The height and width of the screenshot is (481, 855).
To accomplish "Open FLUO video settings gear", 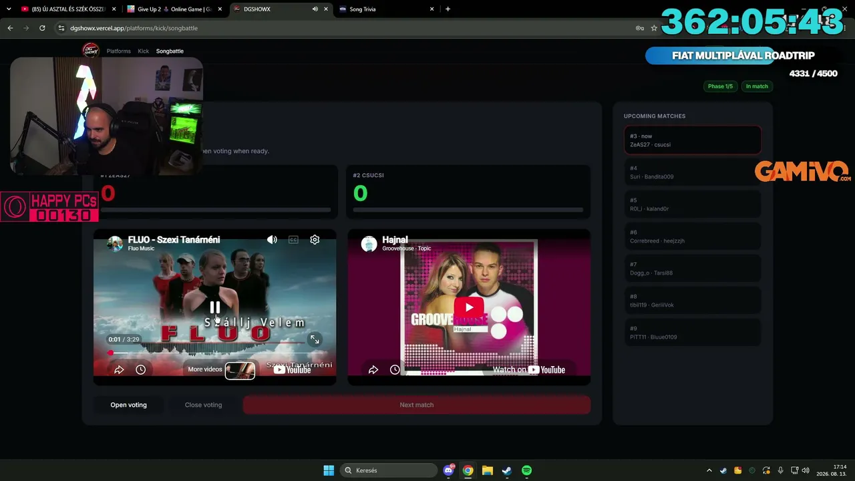I will [315, 240].
